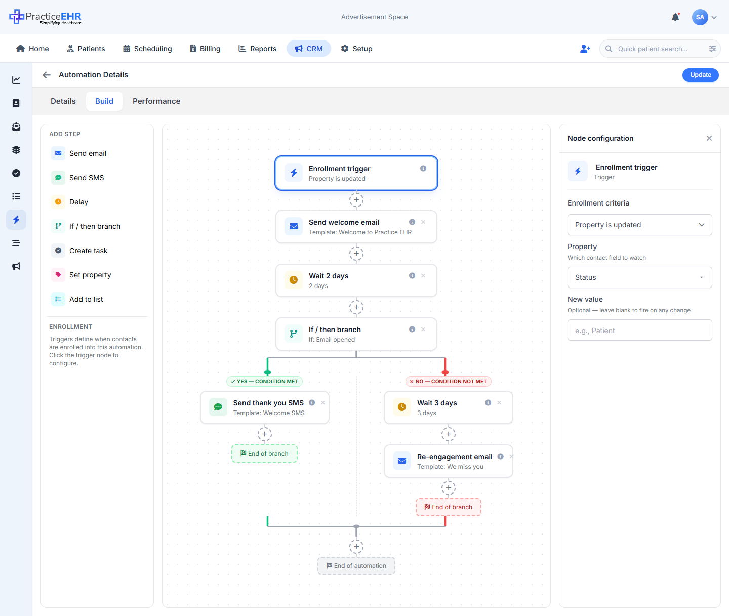
Task: Select the Wait 3 days node
Action: pyautogui.click(x=449, y=407)
